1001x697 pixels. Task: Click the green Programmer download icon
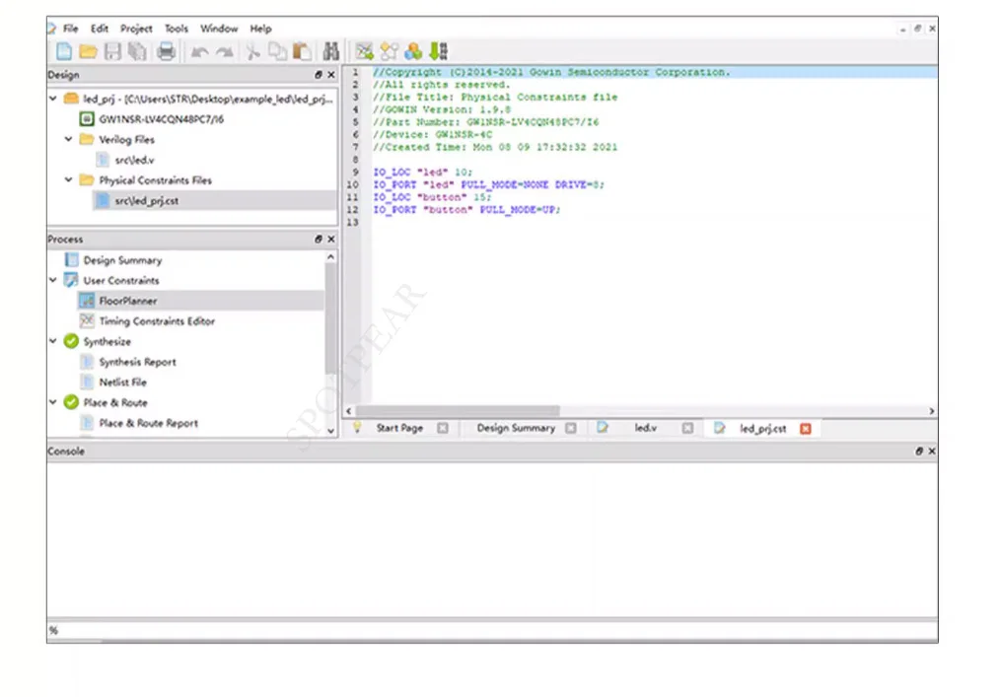pyautogui.click(x=439, y=51)
